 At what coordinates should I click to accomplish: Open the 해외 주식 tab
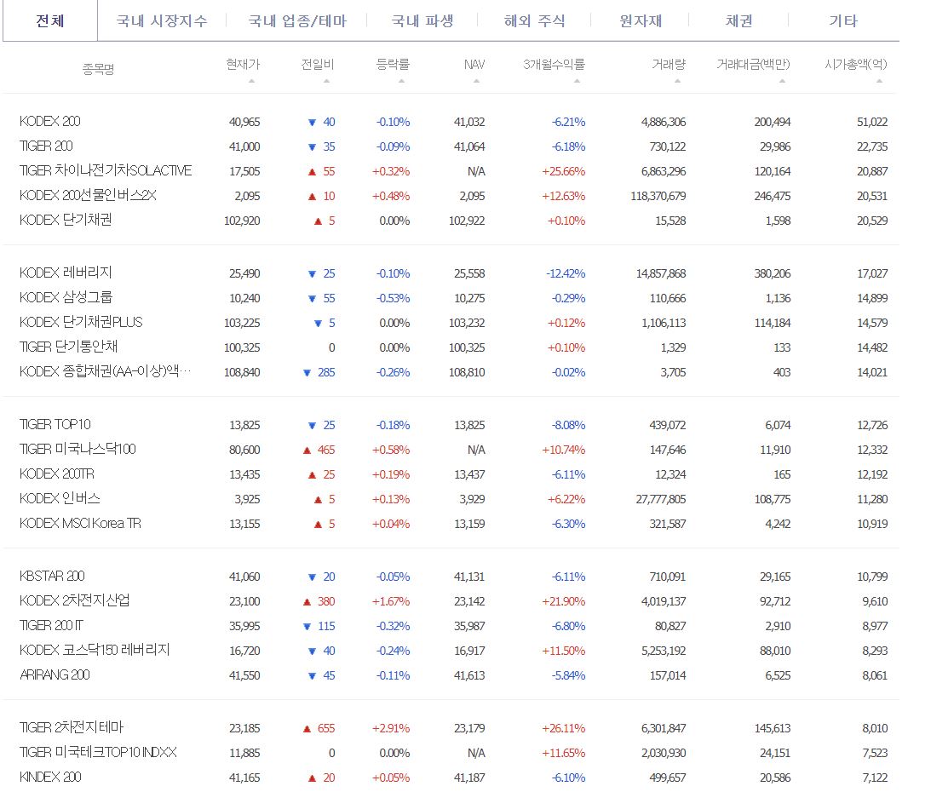coord(534,20)
